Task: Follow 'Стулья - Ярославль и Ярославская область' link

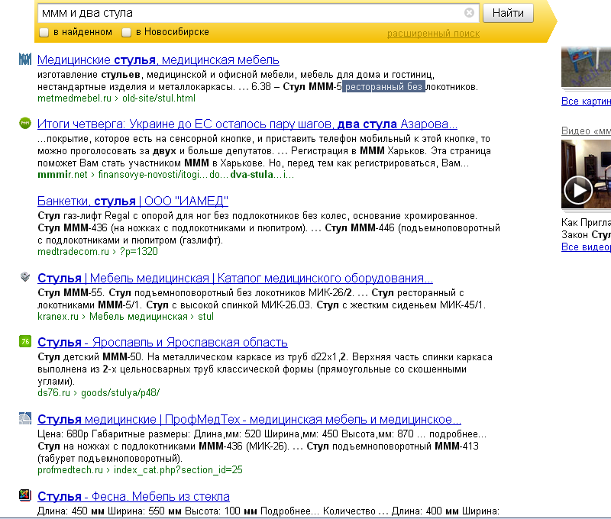Action: coord(162,342)
